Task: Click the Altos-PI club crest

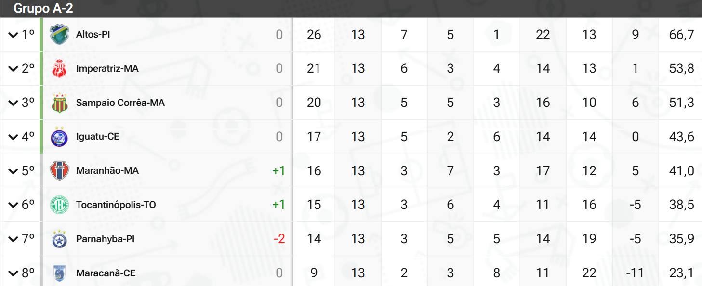Action: [59, 35]
